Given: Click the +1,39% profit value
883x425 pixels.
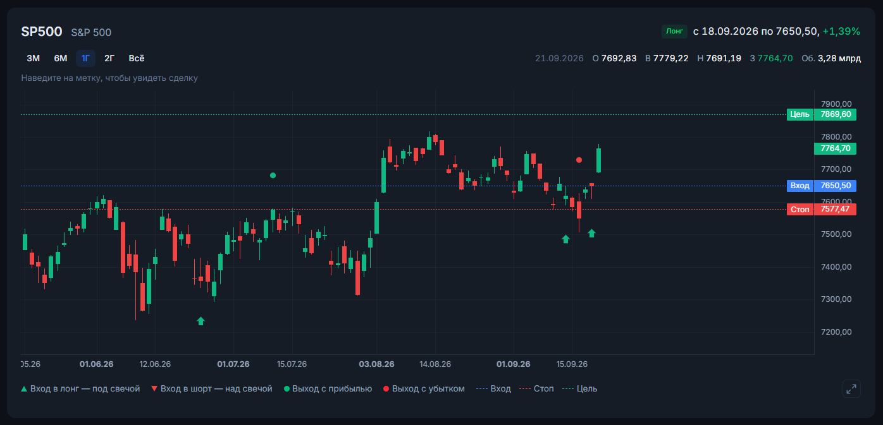Looking at the screenshot, I should [x=841, y=31].
